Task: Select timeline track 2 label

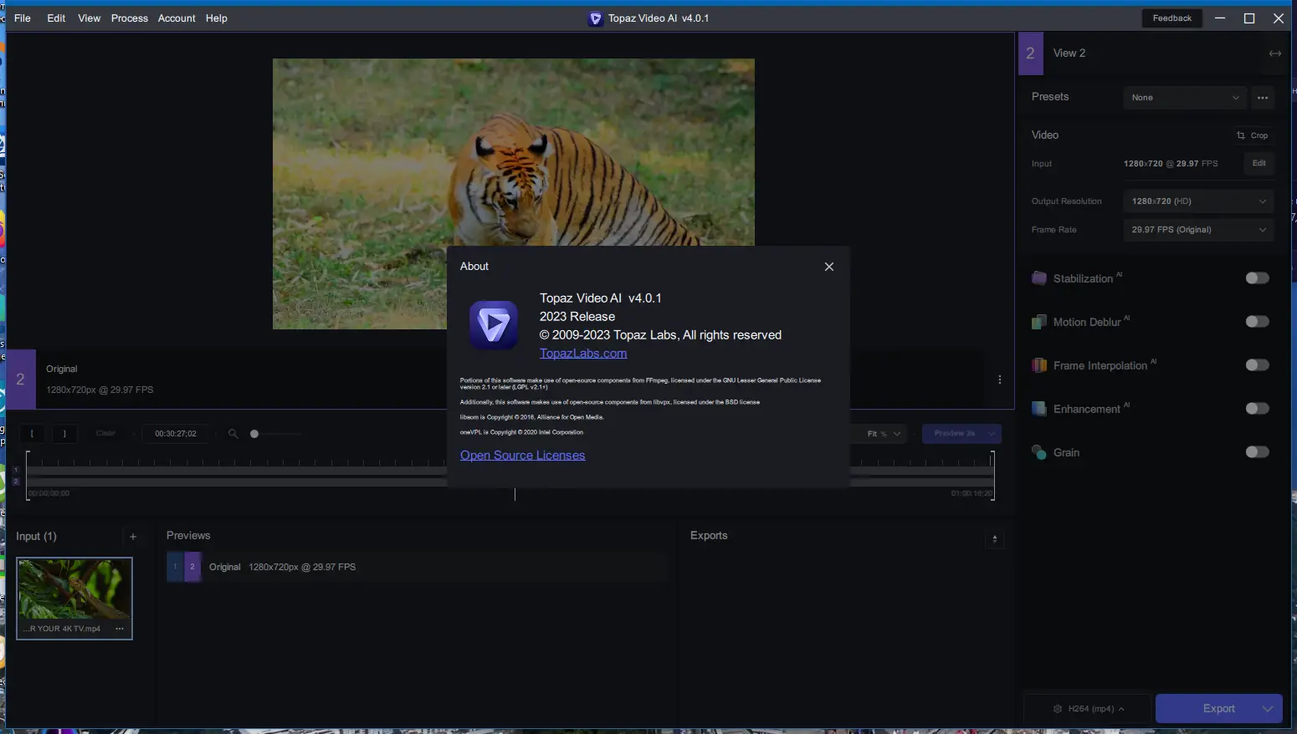Action: [16, 482]
